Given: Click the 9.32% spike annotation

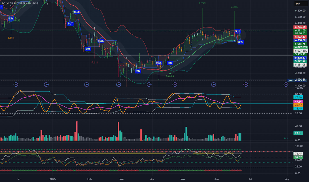Looking at the screenshot, I should [234, 7].
